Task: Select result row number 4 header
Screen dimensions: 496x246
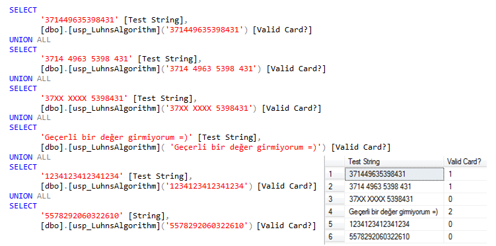Action: tap(335, 212)
